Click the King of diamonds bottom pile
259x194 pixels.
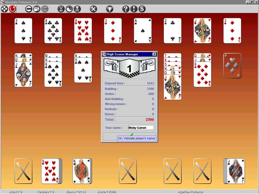(82, 171)
